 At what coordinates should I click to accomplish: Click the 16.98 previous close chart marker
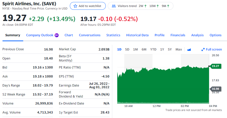pos(216,89)
